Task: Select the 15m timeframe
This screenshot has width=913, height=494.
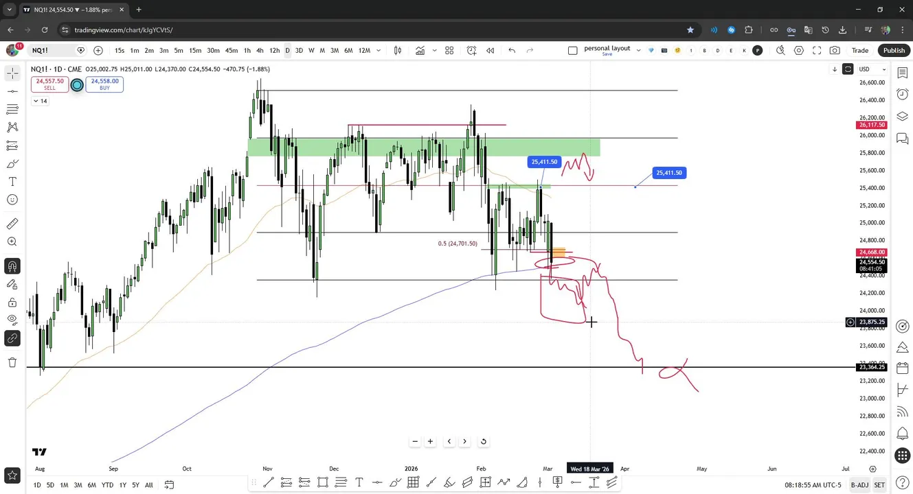Action: point(195,50)
